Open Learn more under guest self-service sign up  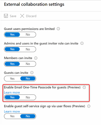click(12, 112)
